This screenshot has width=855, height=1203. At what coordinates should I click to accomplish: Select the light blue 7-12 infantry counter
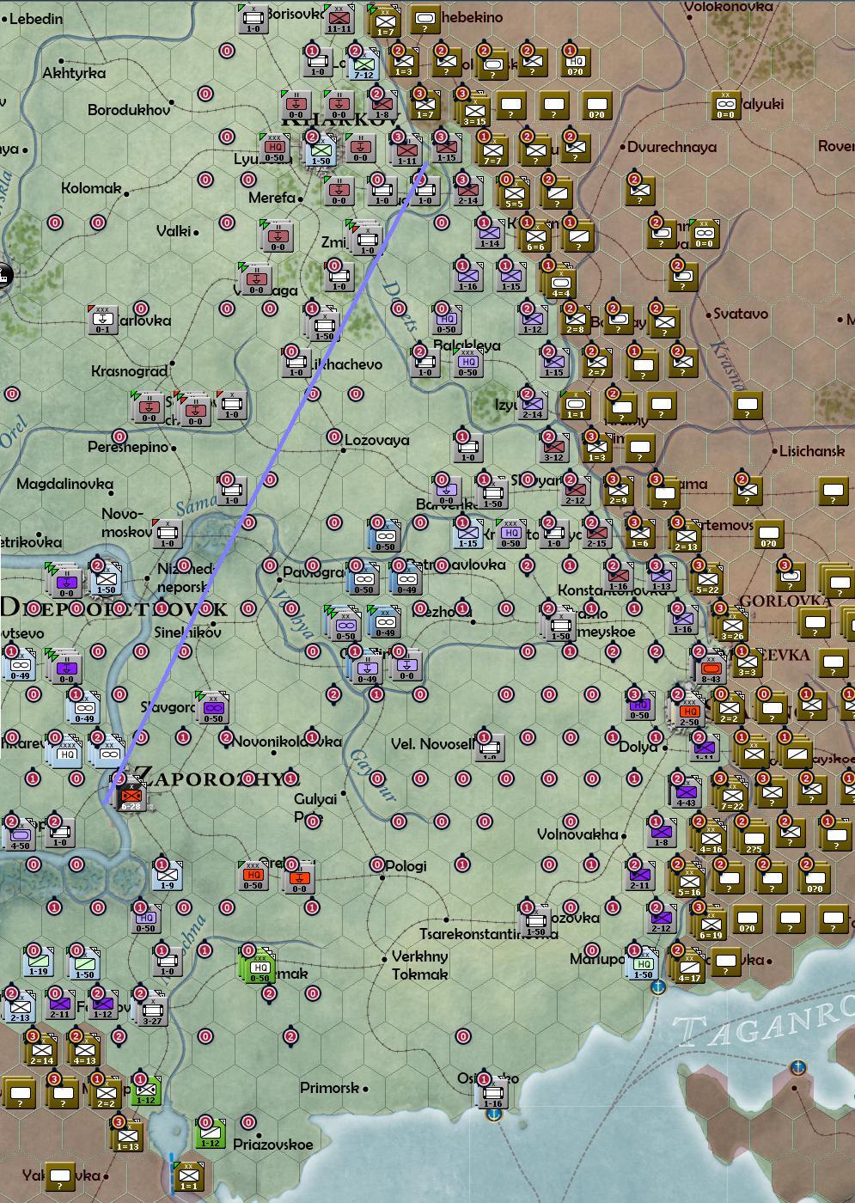[x=364, y=65]
